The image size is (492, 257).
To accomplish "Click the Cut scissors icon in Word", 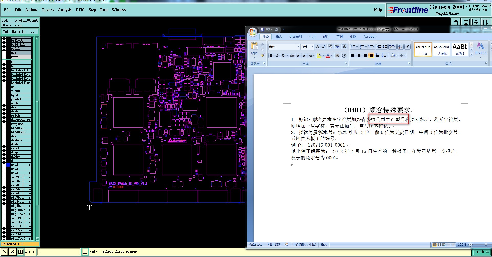I will [263, 44].
